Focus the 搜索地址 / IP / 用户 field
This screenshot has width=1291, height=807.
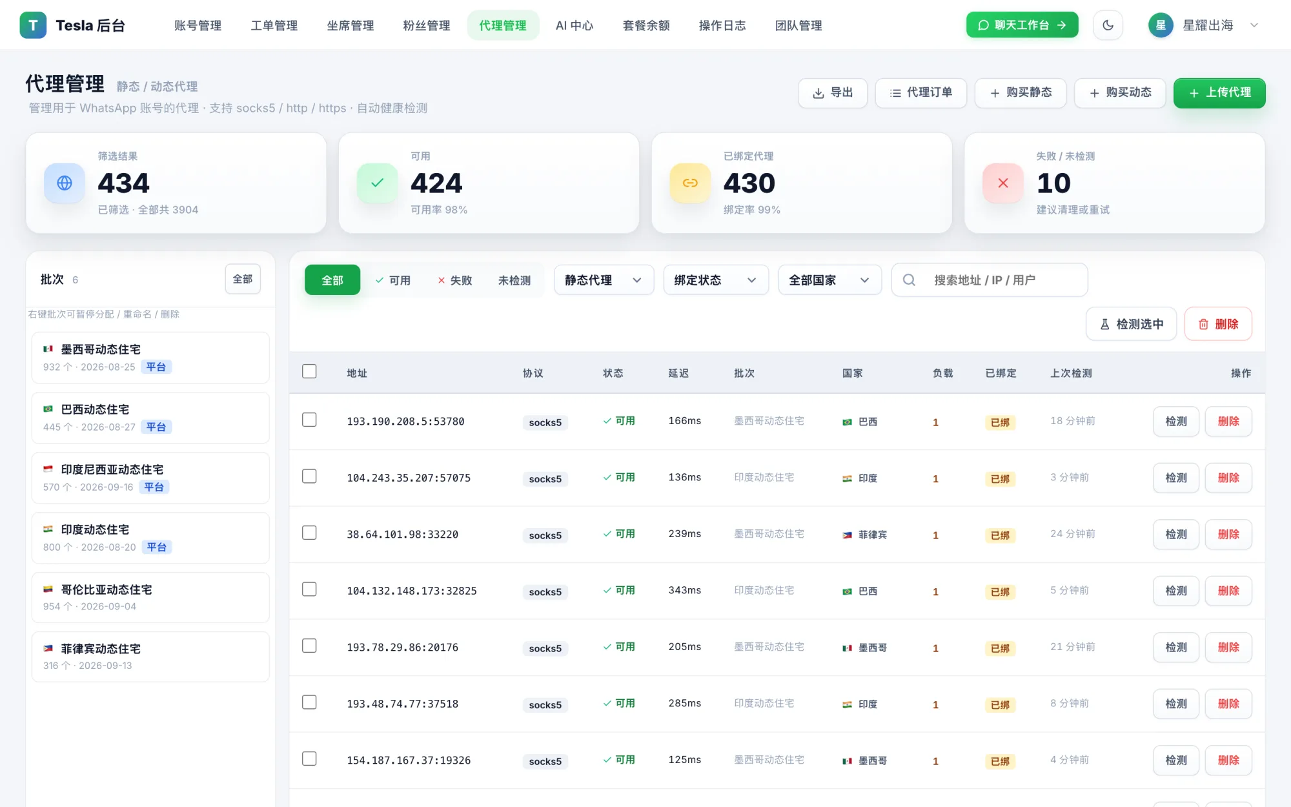click(990, 280)
